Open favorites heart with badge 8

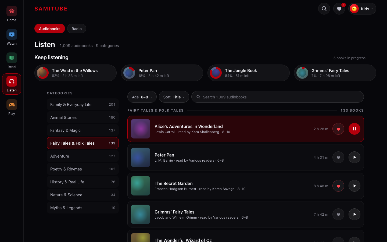click(x=339, y=9)
